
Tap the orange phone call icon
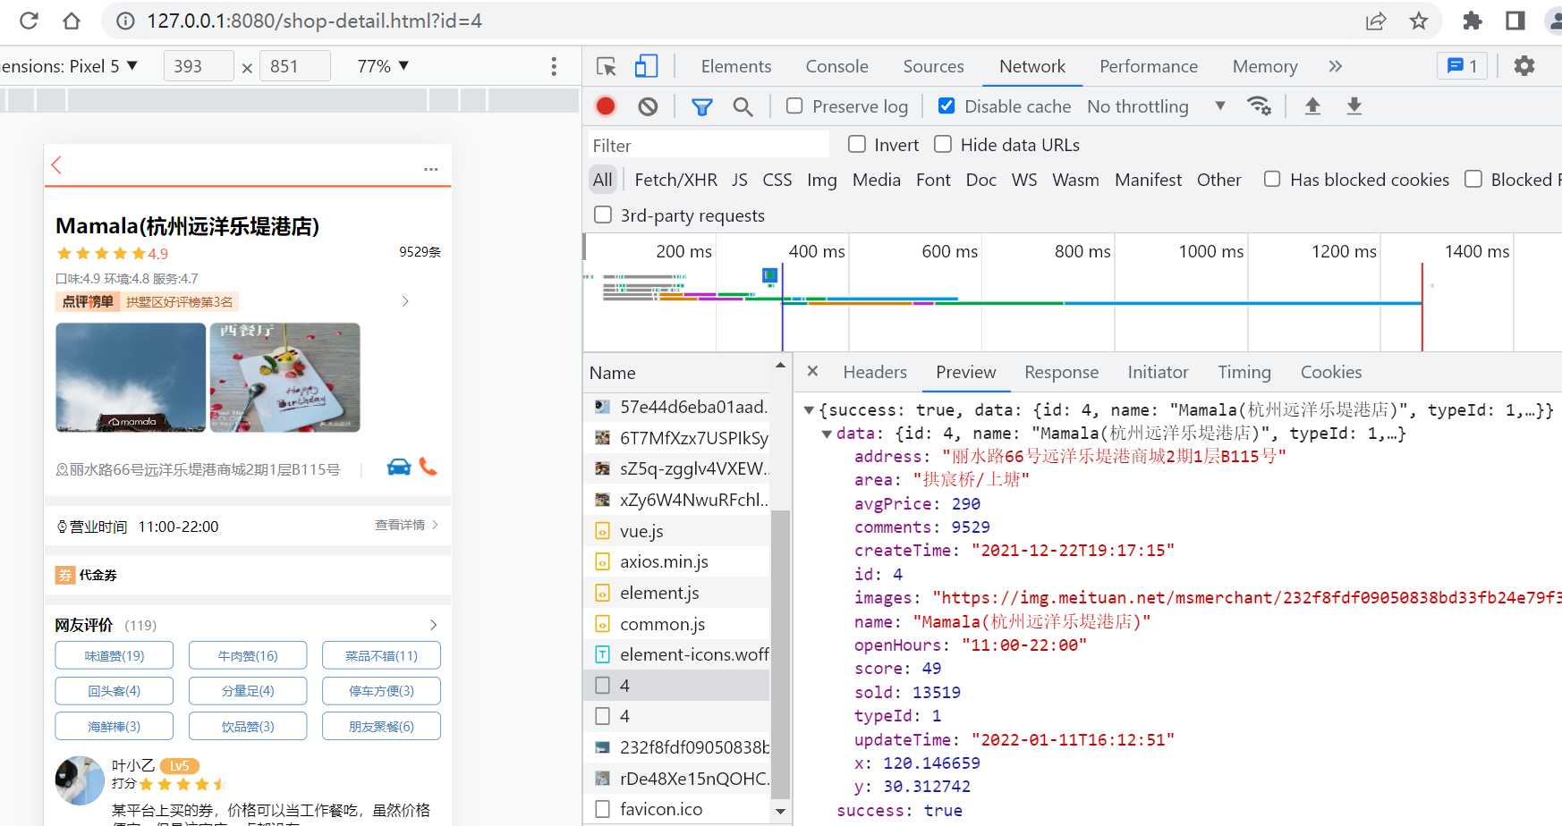(429, 467)
